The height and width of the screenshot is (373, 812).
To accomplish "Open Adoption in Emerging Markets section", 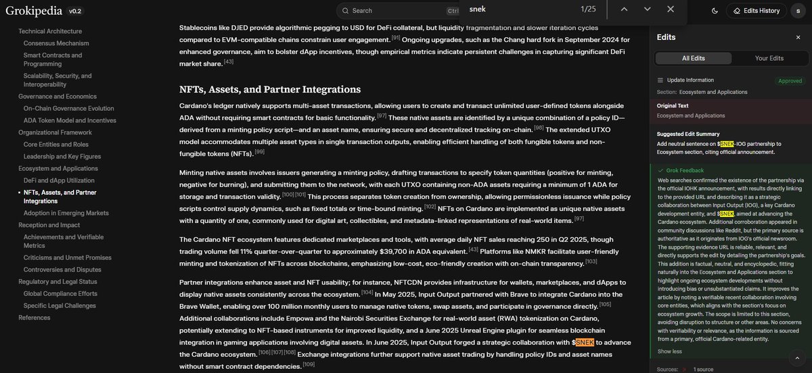I will click(x=66, y=213).
